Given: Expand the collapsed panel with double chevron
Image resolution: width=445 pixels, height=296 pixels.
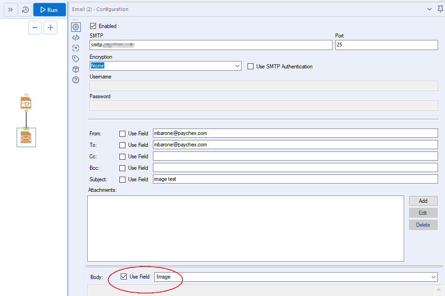Looking at the screenshot, I should (11, 10).
